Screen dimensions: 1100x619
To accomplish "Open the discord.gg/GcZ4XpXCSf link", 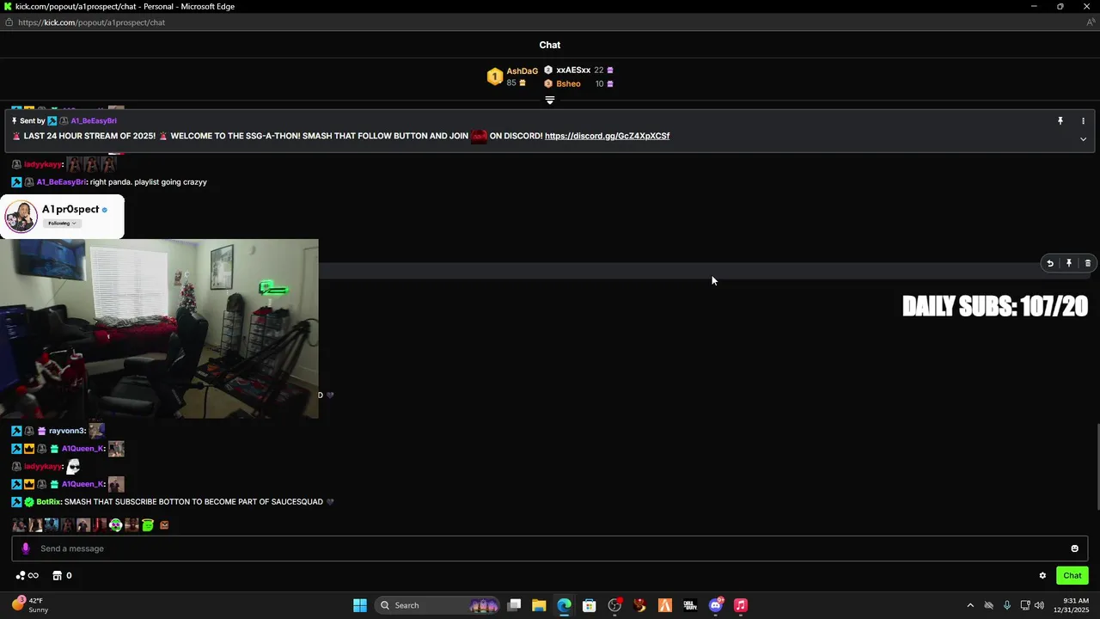I will [x=607, y=136].
